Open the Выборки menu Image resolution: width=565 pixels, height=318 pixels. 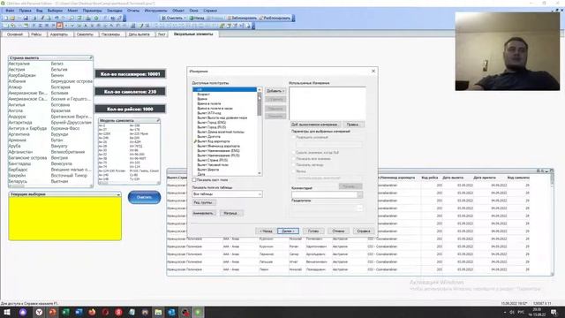coord(55,11)
